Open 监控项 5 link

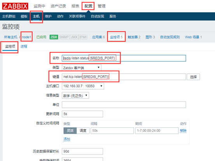point(116,37)
